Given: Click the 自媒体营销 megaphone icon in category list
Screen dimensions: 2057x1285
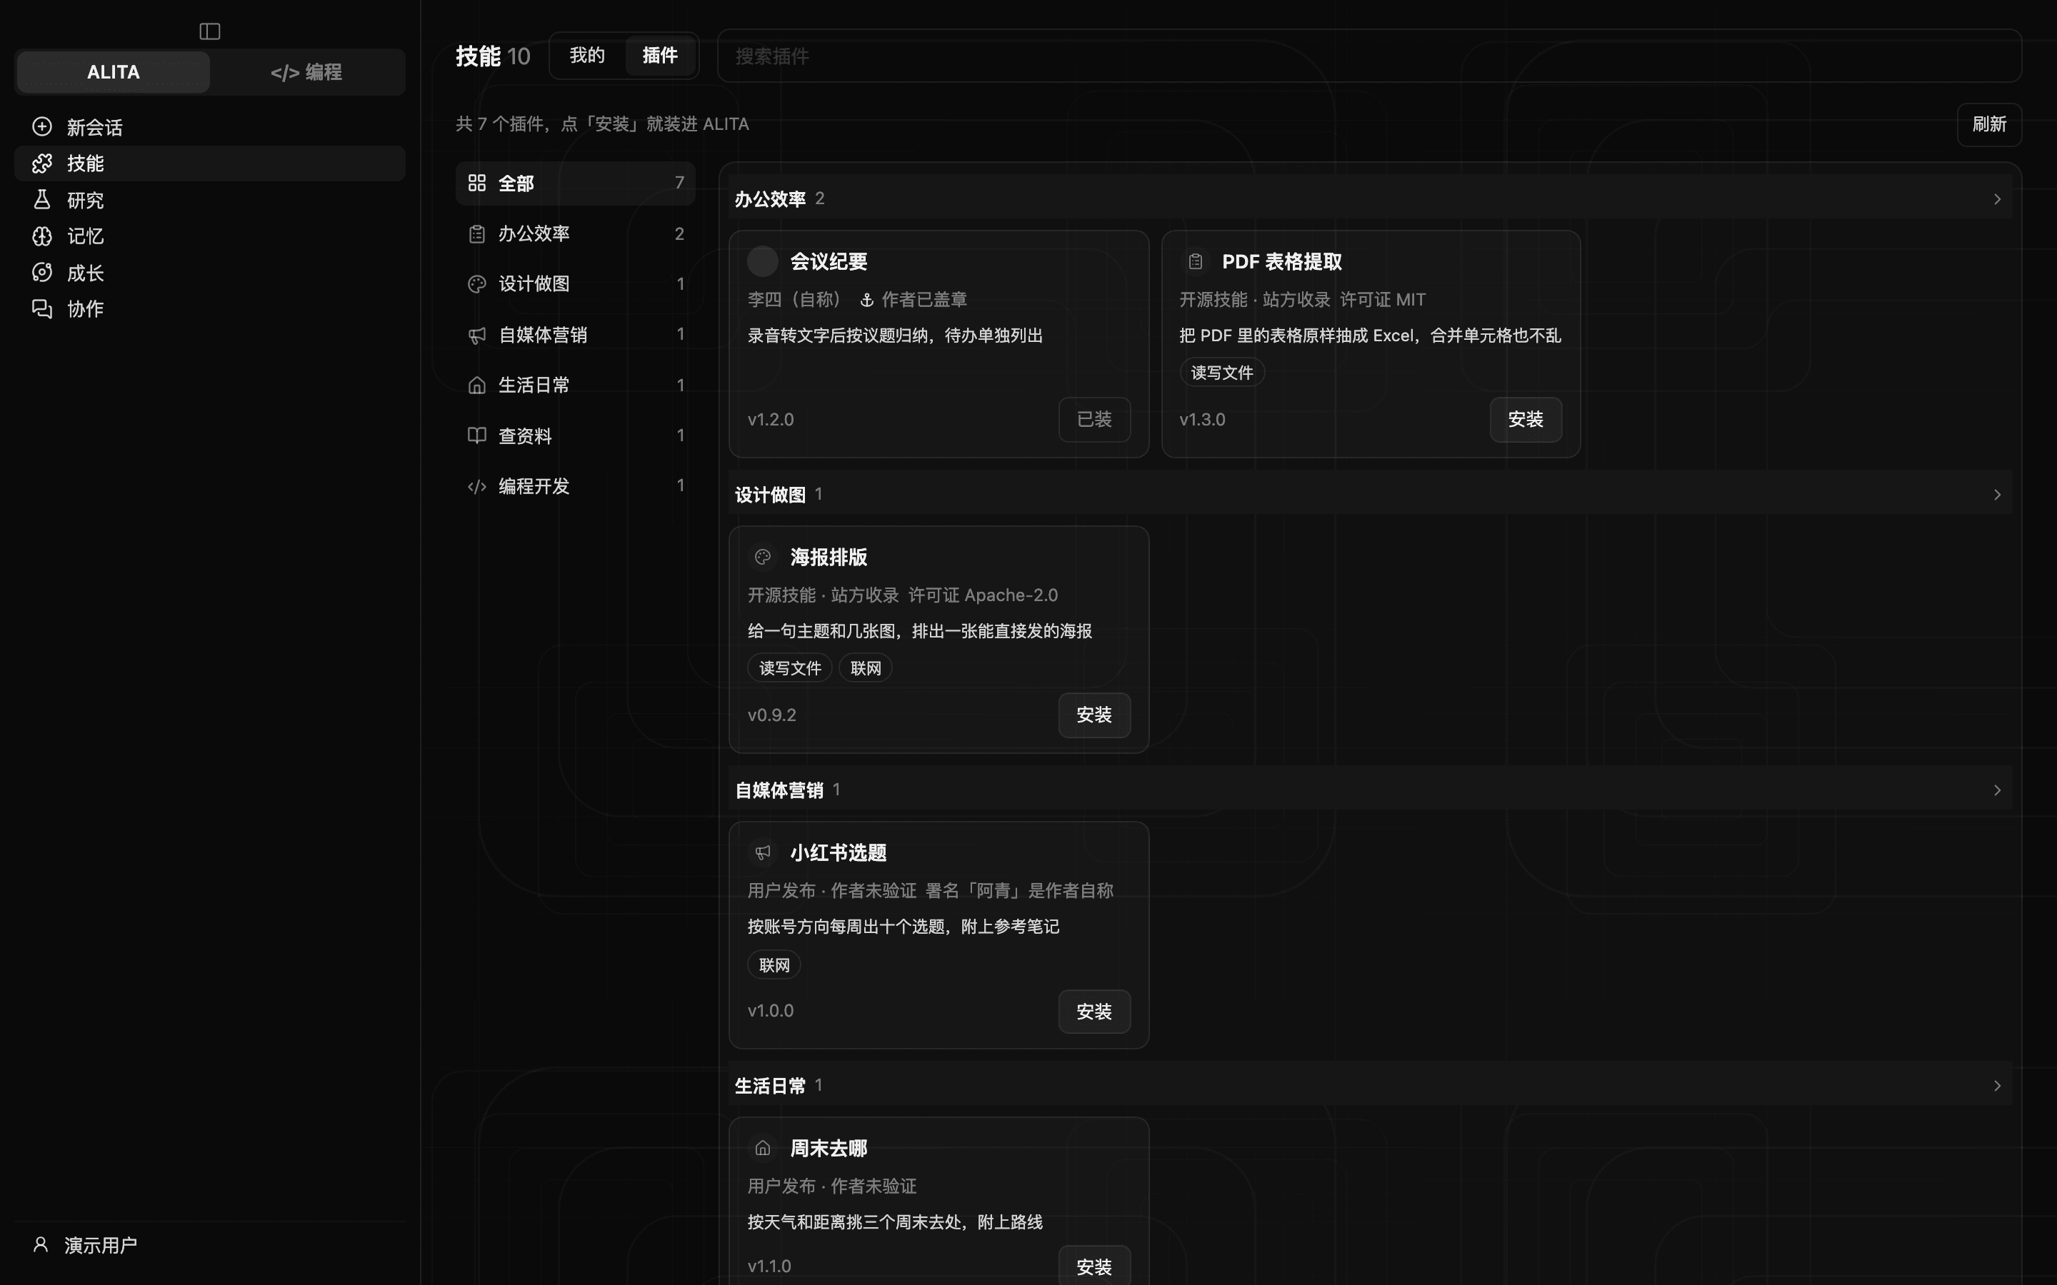Looking at the screenshot, I should click(477, 335).
